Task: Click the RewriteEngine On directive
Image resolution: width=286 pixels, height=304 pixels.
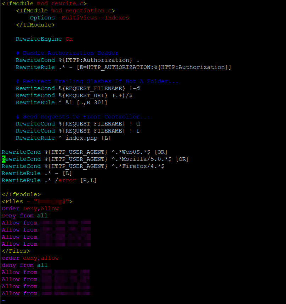Action: point(44,39)
